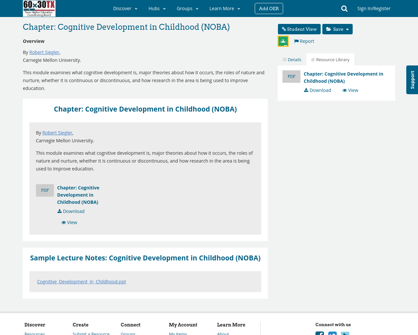Click the Add OER button
This screenshot has width=418, height=335.
[268, 8]
